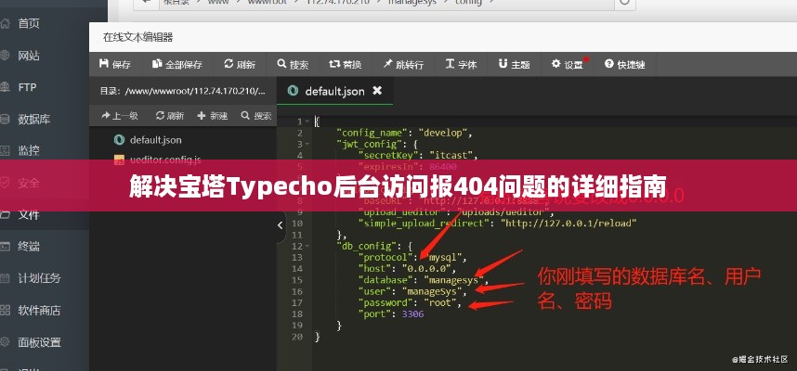Click the simple_upload_redirect line
Viewport: 797px width, 371px height.
[x=497, y=224]
